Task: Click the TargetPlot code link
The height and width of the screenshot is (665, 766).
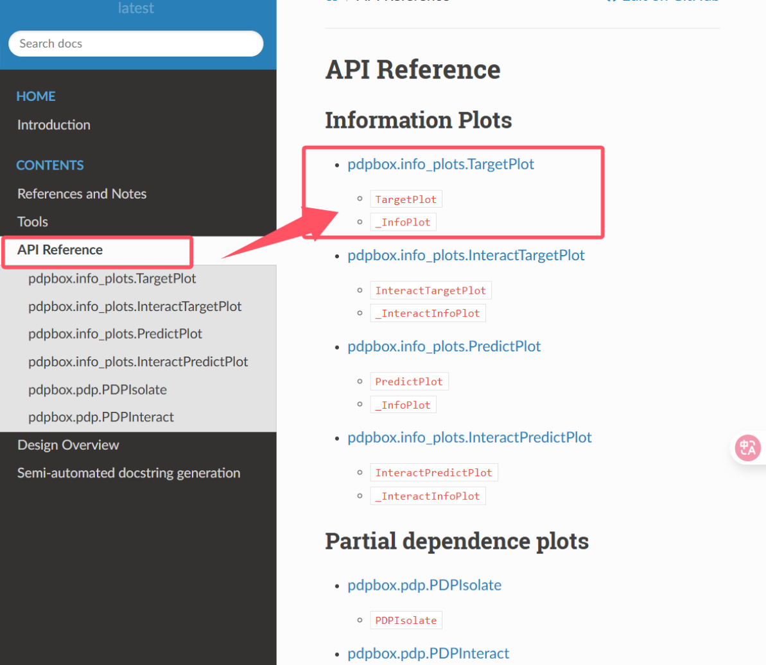Action: pyautogui.click(x=406, y=199)
